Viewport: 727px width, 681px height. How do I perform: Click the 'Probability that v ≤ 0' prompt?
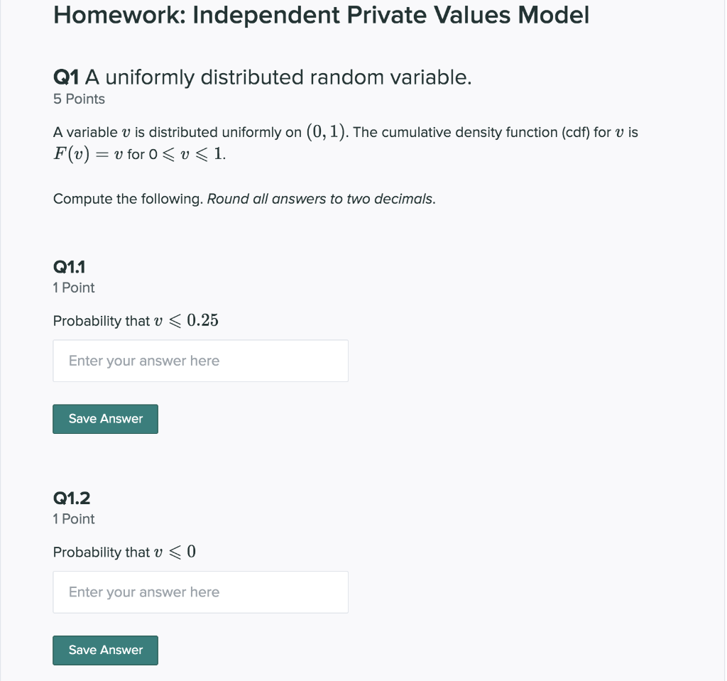coord(124,552)
